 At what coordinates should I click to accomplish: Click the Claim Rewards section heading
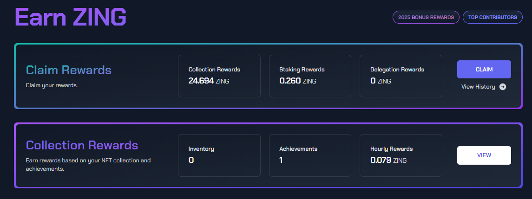69,70
